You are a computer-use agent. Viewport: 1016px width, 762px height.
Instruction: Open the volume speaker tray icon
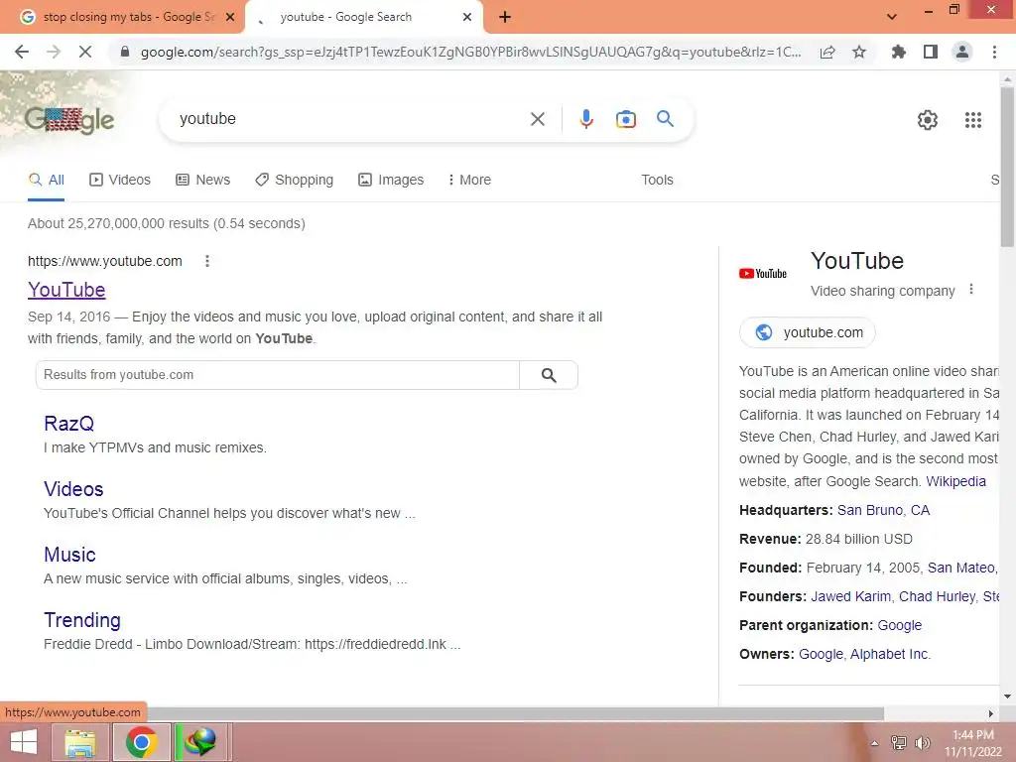[922, 743]
